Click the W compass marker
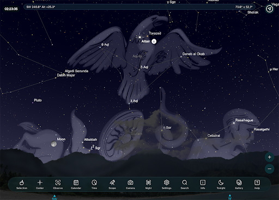This screenshot has width=279, height=200. [x=230, y=197]
